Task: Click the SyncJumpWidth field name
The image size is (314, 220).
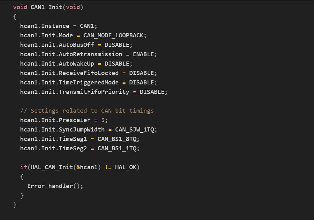Action: 82,129
